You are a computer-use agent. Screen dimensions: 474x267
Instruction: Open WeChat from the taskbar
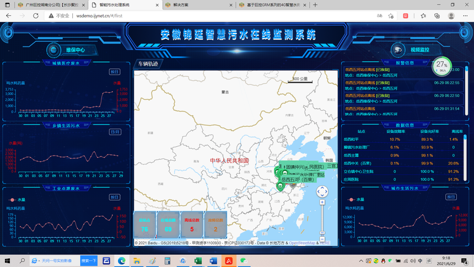tap(244, 260)
